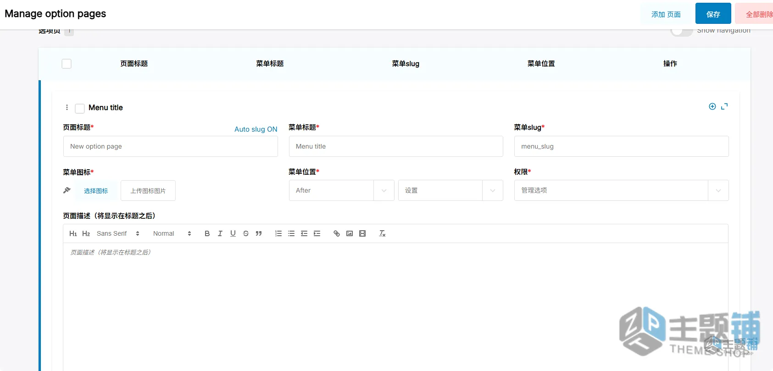Insert an image in the editor
The image size is (773, 371).
pyautogui.click(x=349, y=233)
